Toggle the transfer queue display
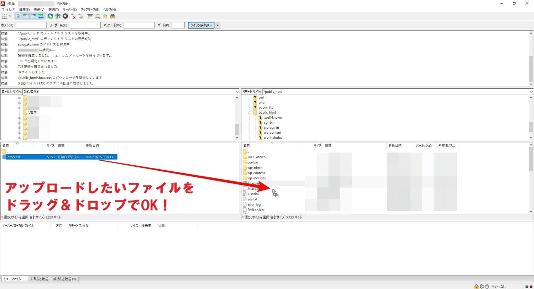This screenshot has height=289, width=534. (x=41, y=16)
